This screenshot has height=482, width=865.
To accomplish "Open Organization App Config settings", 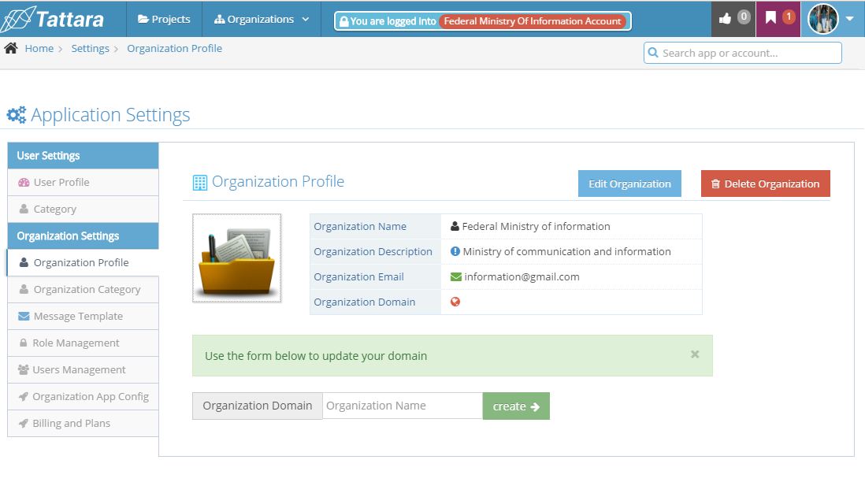I will click(84, 396).
